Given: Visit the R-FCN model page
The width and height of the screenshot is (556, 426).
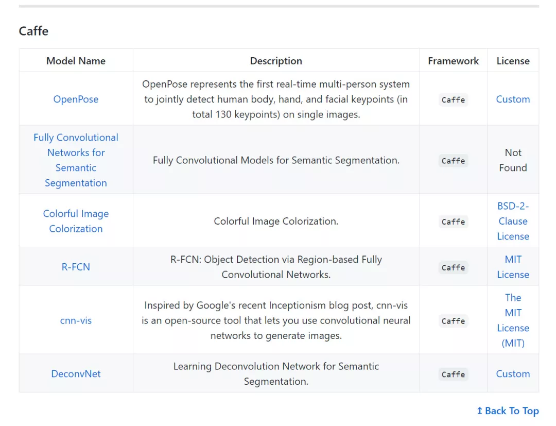Looking at the screenshot, I should coord(76,267).
